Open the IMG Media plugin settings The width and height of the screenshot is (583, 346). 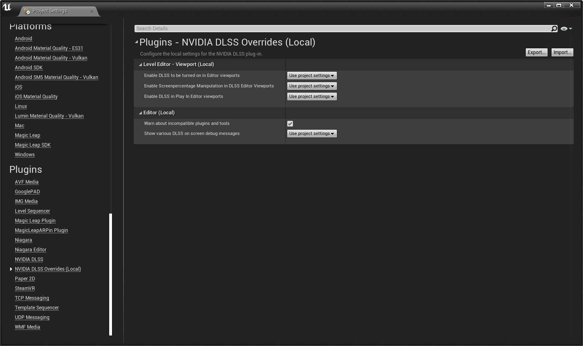(26, 201)
